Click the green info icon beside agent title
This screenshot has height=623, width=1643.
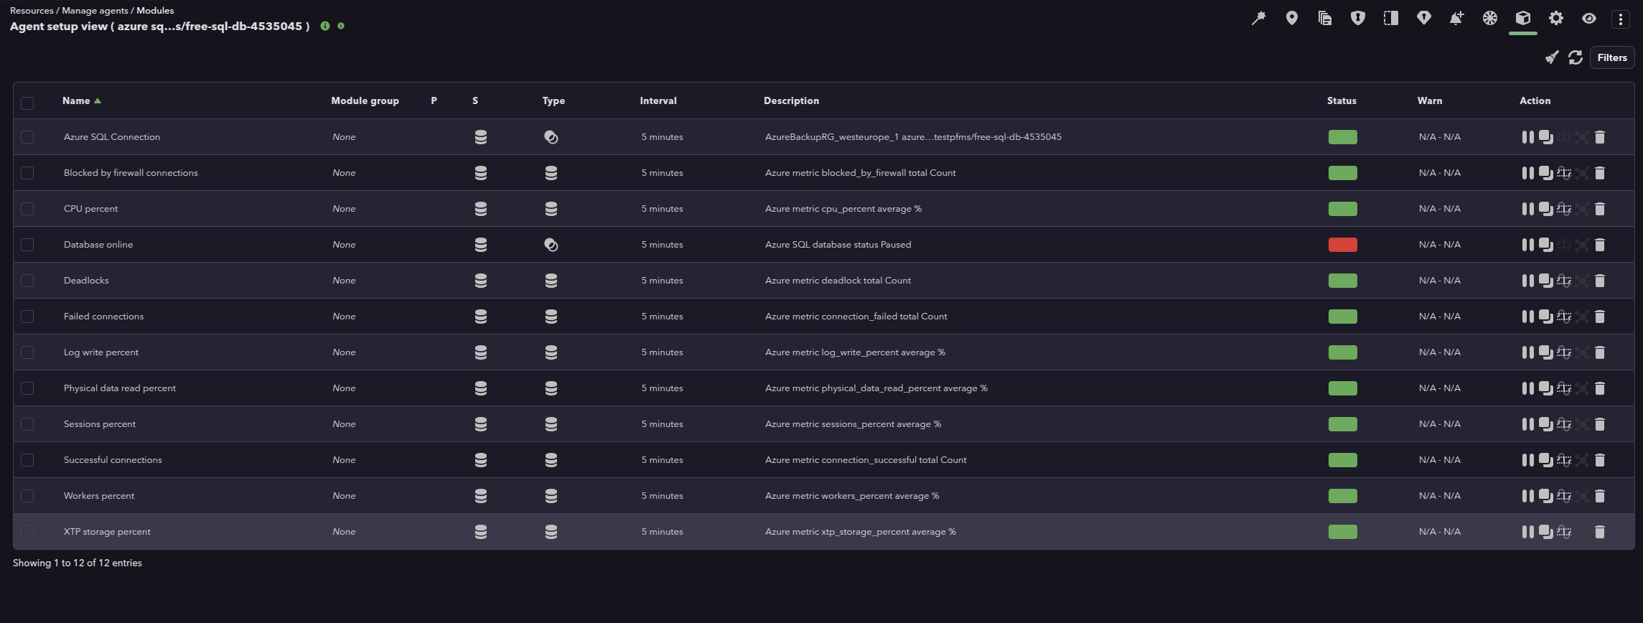[x=325, y=26]
